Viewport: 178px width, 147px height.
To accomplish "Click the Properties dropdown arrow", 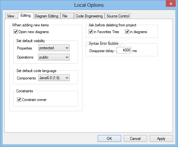I will point(67,48).
